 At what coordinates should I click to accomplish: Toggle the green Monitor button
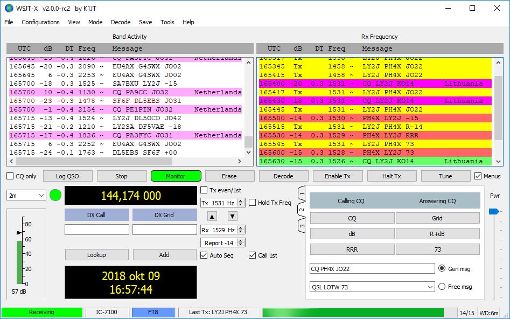(x=176, y=176)
